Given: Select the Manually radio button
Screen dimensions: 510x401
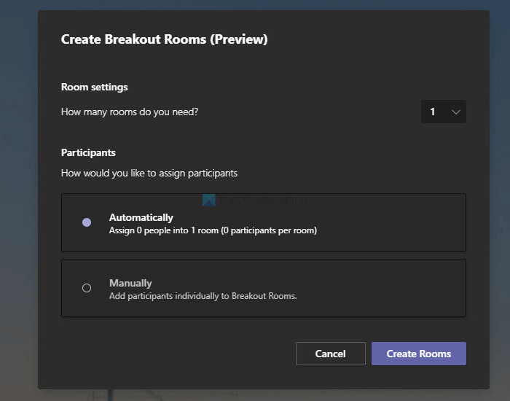Looking at the screenshot, I should (x=87, y=288).
